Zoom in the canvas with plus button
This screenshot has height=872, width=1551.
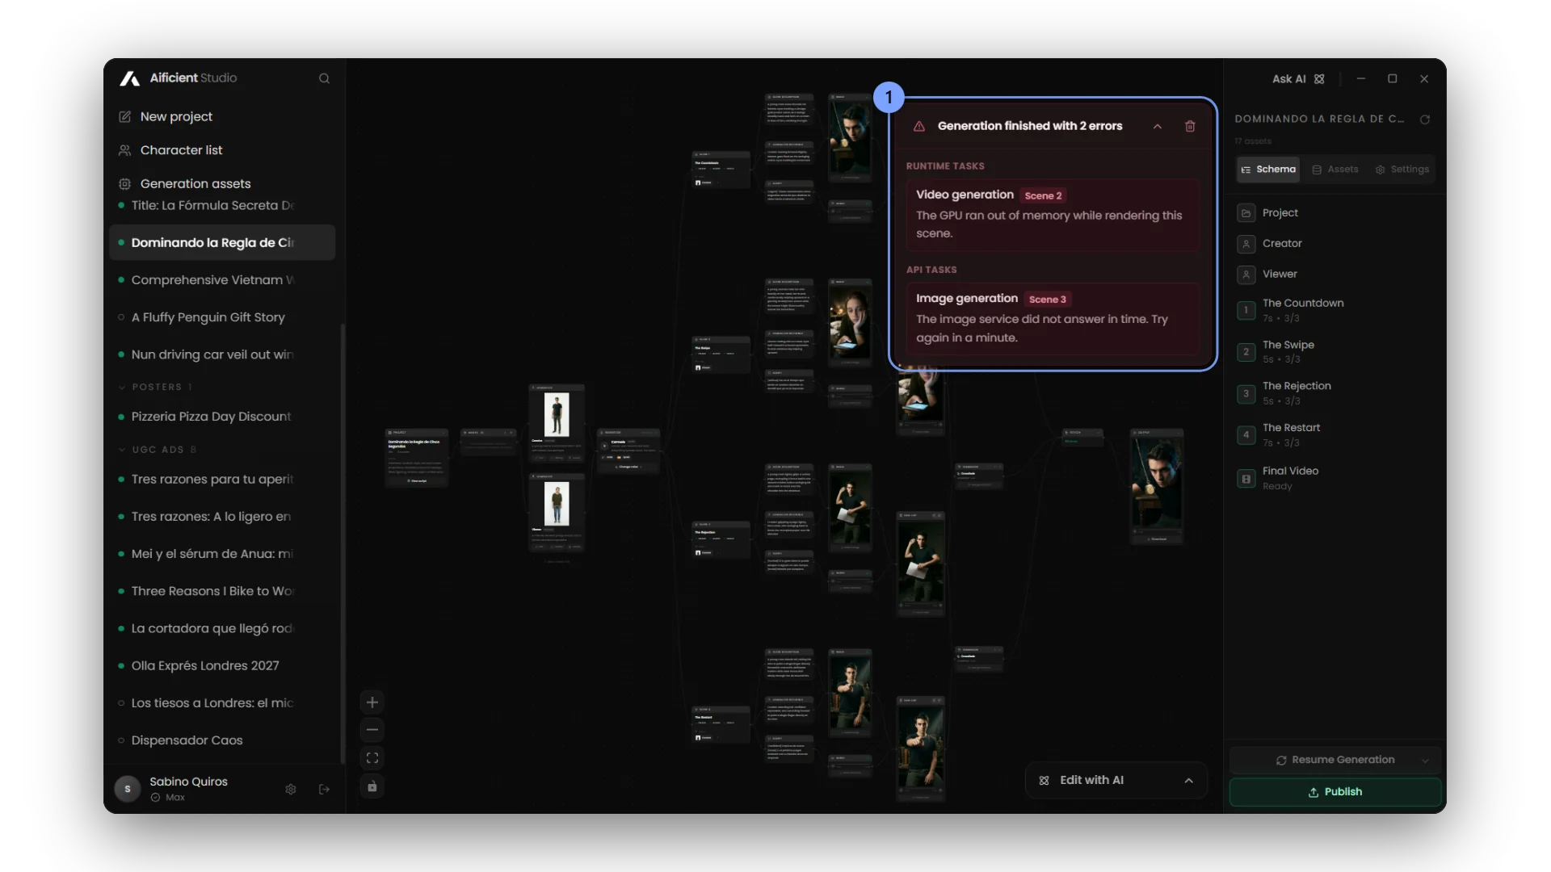[372, 702]
